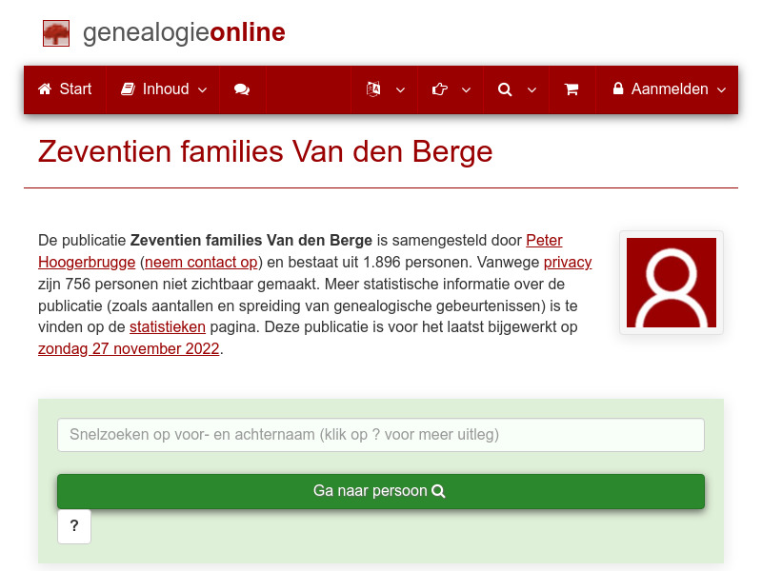Click the lock icon next to Aanmelden

(618, 89)
